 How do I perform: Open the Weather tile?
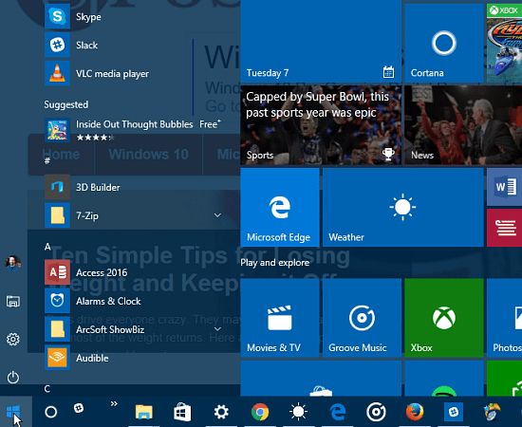tap(402, 207)
